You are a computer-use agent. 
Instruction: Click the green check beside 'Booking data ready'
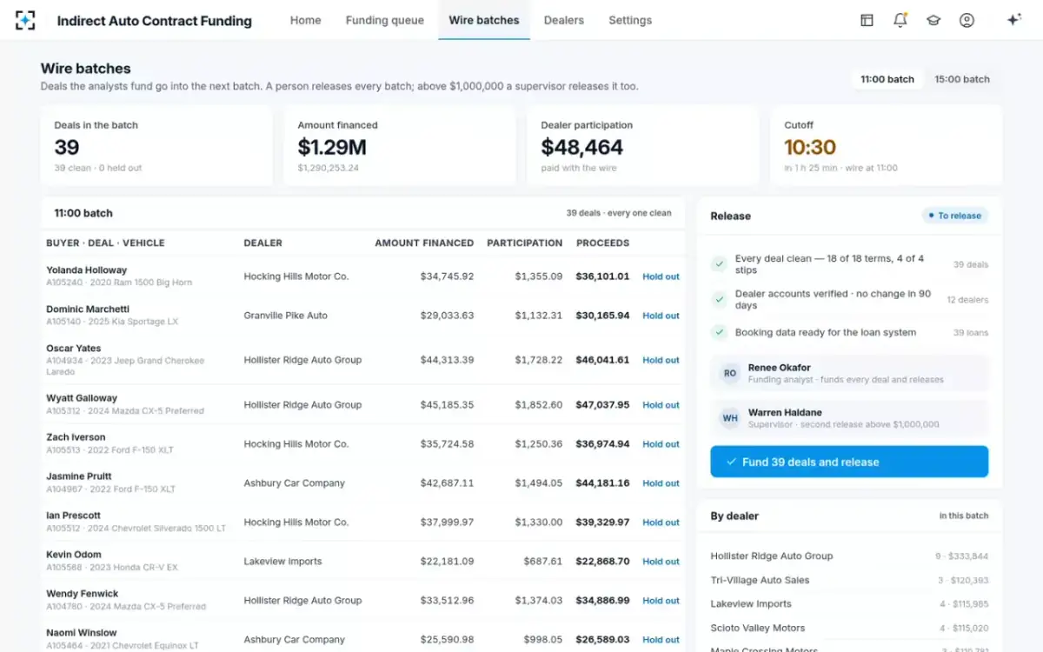pyautogui.click(x=719, y=332)
